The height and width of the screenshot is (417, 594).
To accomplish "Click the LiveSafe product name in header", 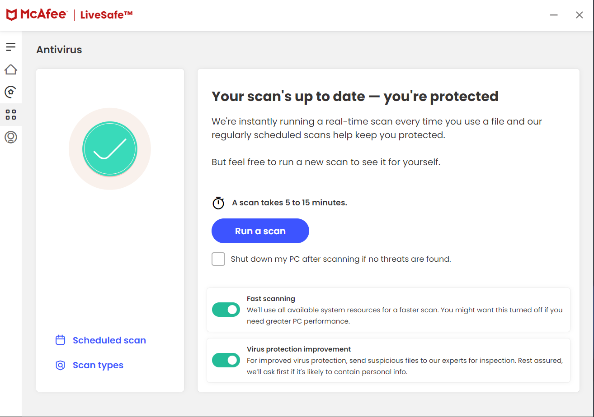I will click(106, 15).
